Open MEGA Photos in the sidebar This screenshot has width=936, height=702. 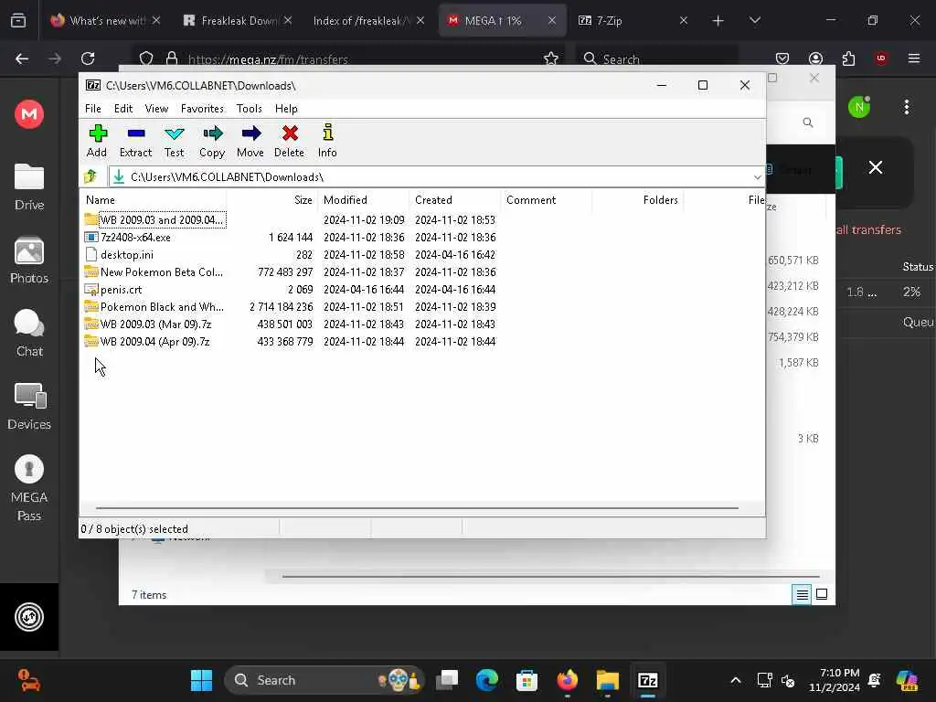[x=29, y=261]
